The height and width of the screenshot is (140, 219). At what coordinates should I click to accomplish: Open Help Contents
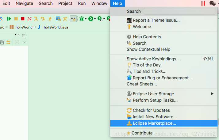164,37
